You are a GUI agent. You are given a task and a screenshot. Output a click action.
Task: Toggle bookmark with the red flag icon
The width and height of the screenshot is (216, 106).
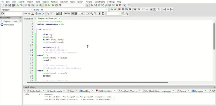[119, 9]
